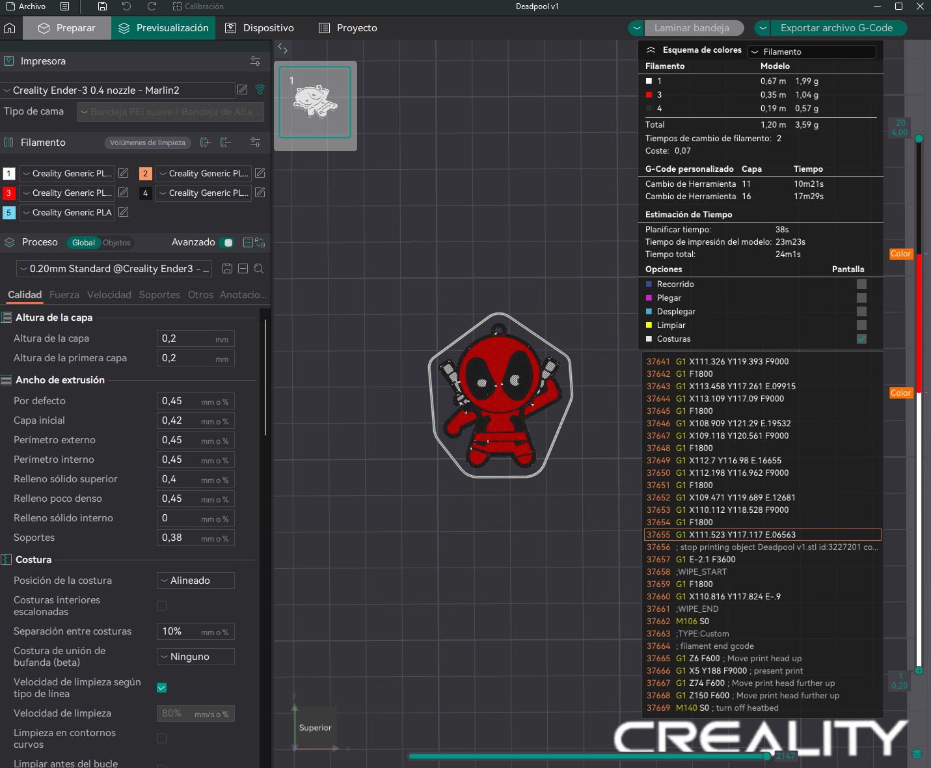Viewport: 931px width, 768px height.
Task: Redo the last undone action
Action: tap(152, 7)
